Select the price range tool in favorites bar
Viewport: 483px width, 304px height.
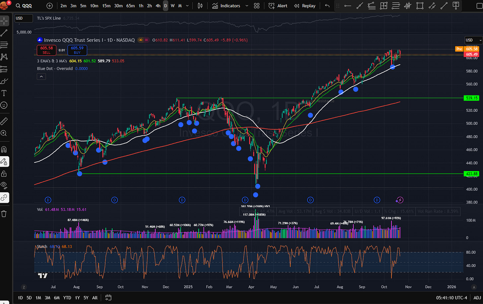[384, 6]
